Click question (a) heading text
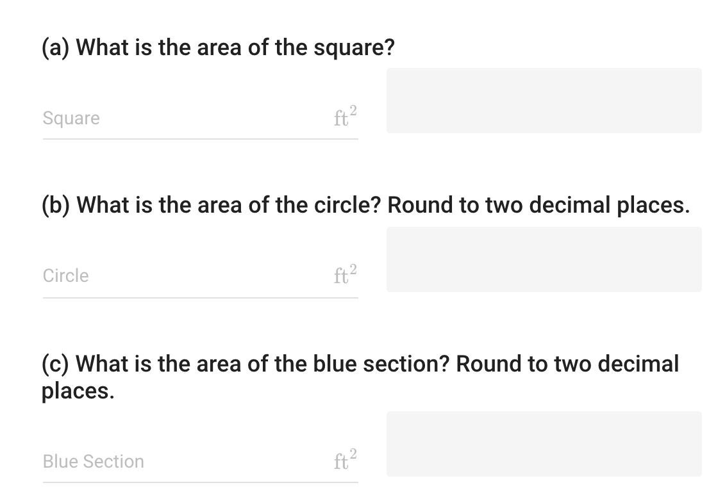Viewport: 709px width, 492px height. click(x=217, y=47)
